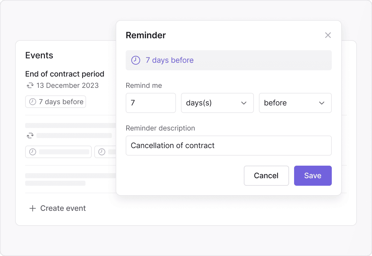Click the clock icon in the second placeholder chip
The height and width of the screenshot is (256, 372).
pyautogui.click(x=101, y=152)
